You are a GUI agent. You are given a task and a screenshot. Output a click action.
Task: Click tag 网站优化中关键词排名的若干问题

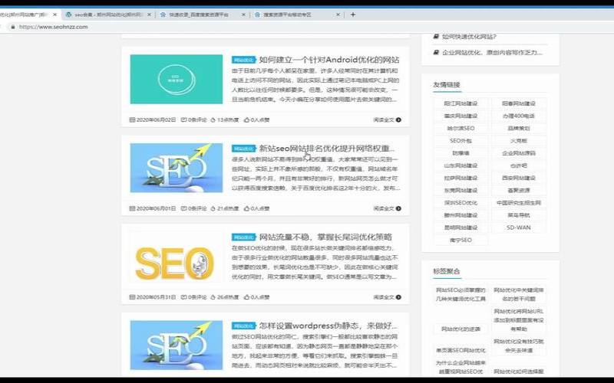[x=519, y=294]
